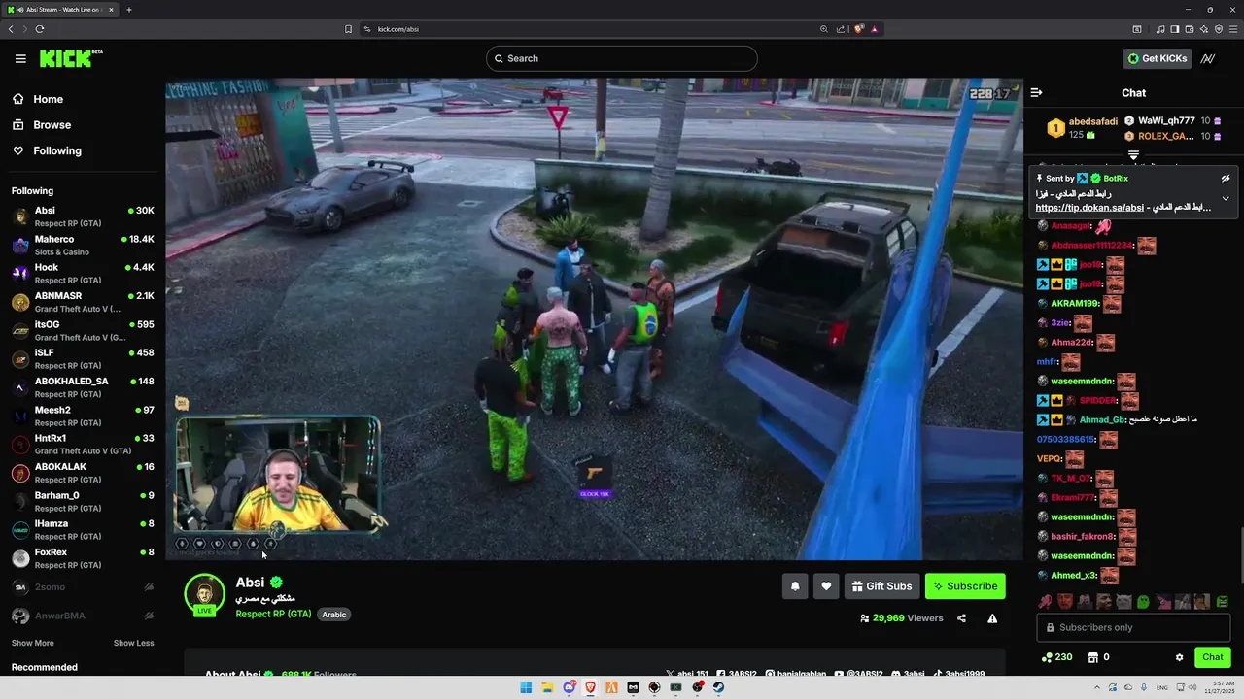Viewport: 1244px width, 699px height.
Task: Open chat settings gear
Action: pos(1180,657)
